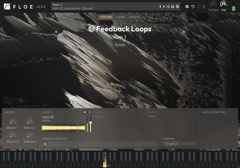Screen dimensions: 240x168
Task: Choose an instrument for Layer 2 None
Action: click(99, 116)
